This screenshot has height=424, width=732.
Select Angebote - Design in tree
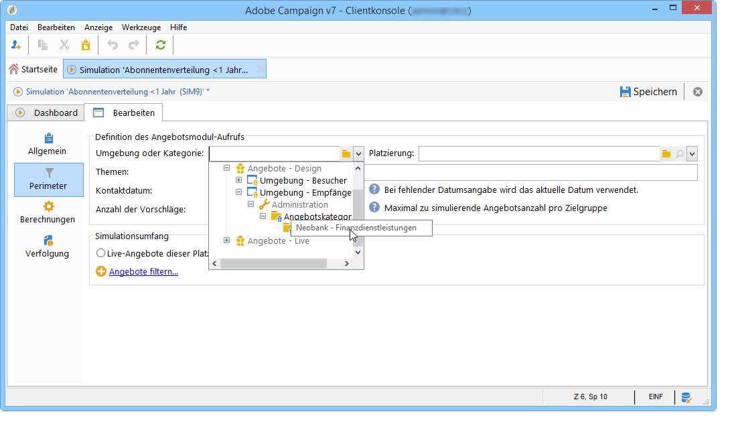(x=285, y=169)
